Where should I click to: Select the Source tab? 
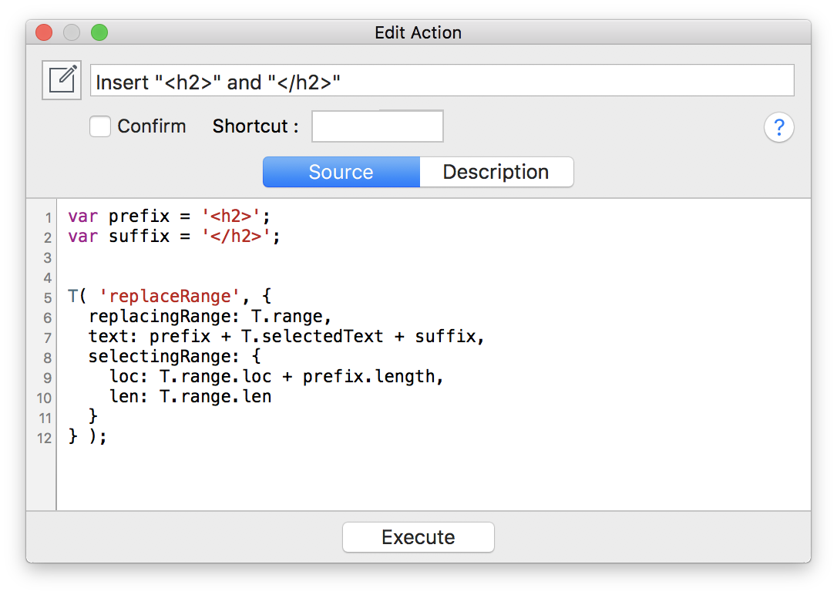click(341, 171)
